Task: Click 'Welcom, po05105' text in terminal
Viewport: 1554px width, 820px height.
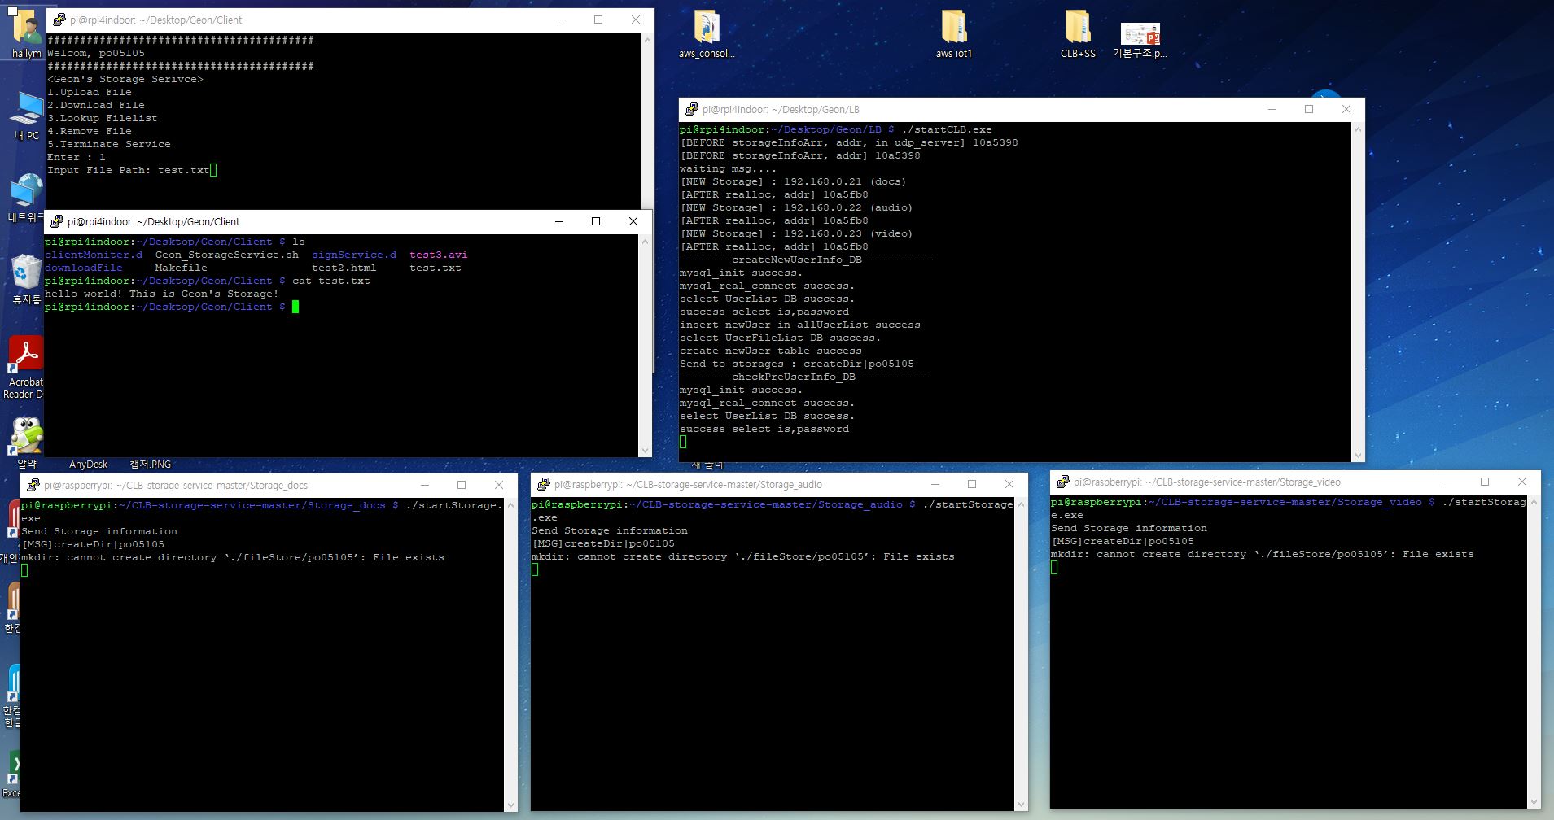Action: (96, 53)
